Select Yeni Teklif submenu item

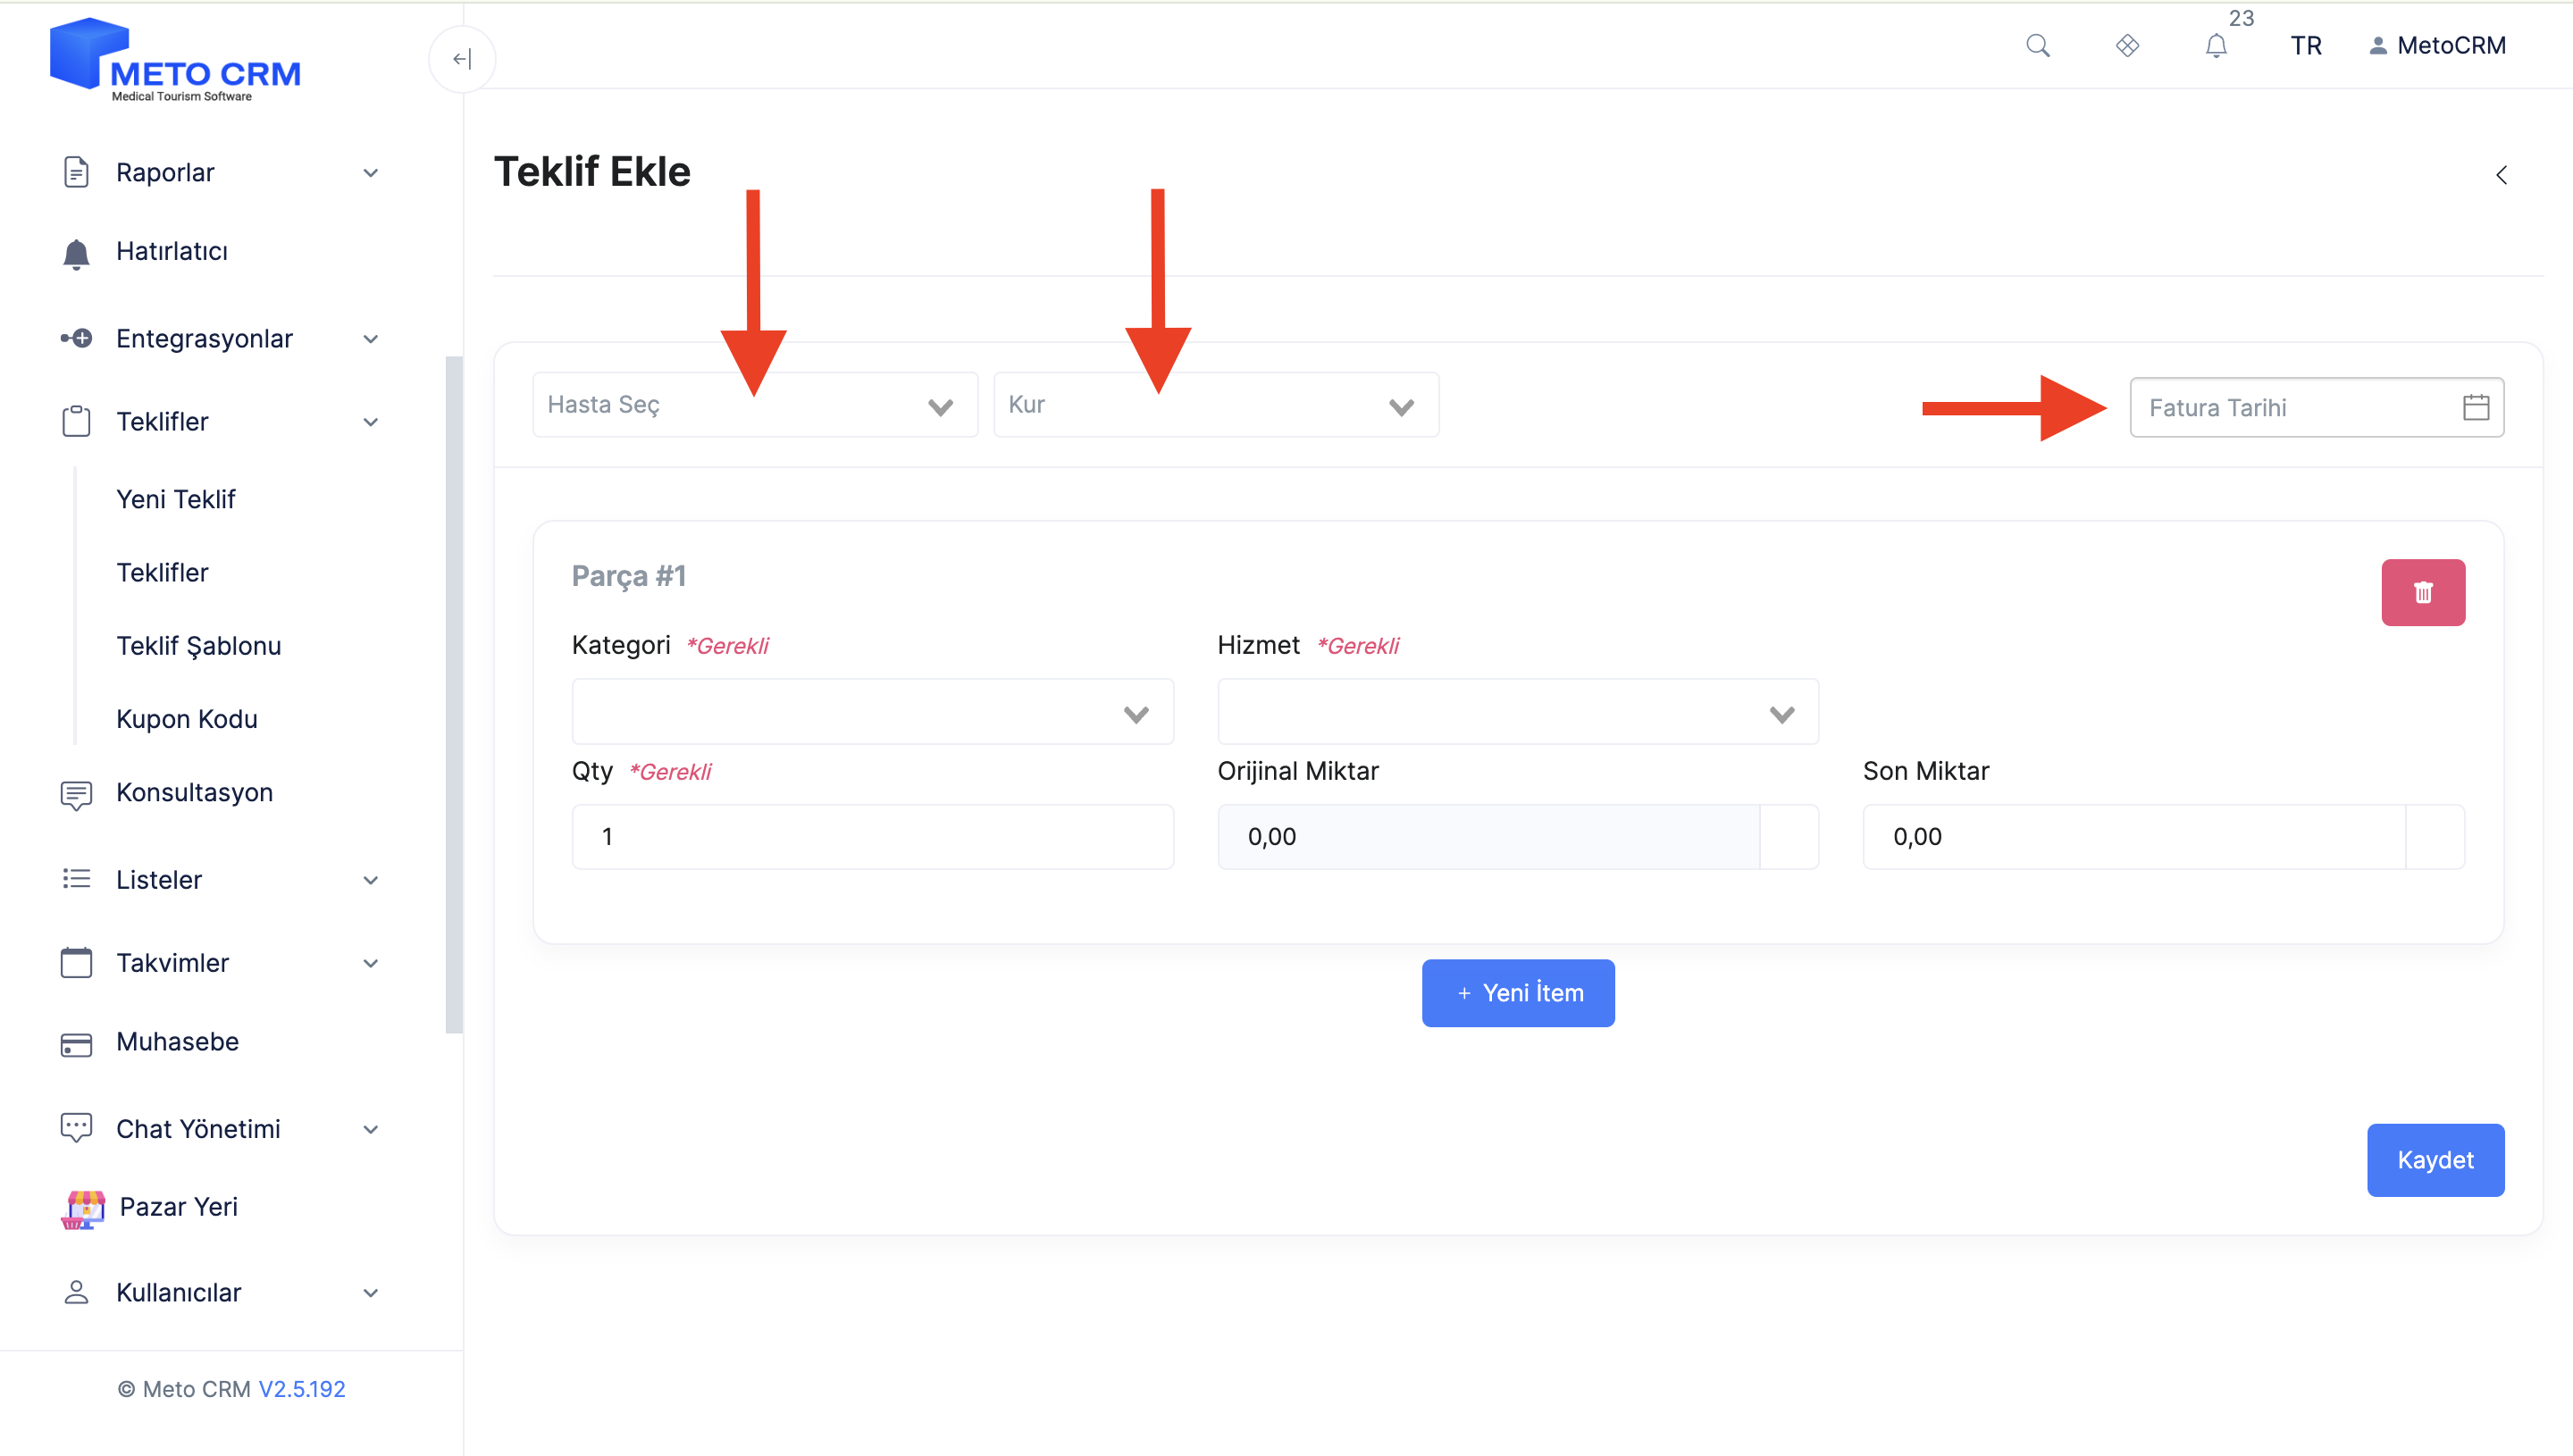click(x=176, y=499)
